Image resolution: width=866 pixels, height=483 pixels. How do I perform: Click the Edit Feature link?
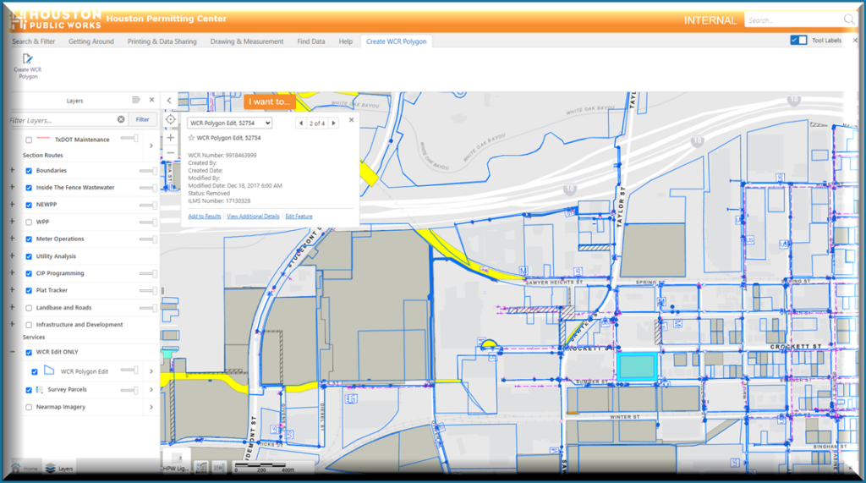299,216
